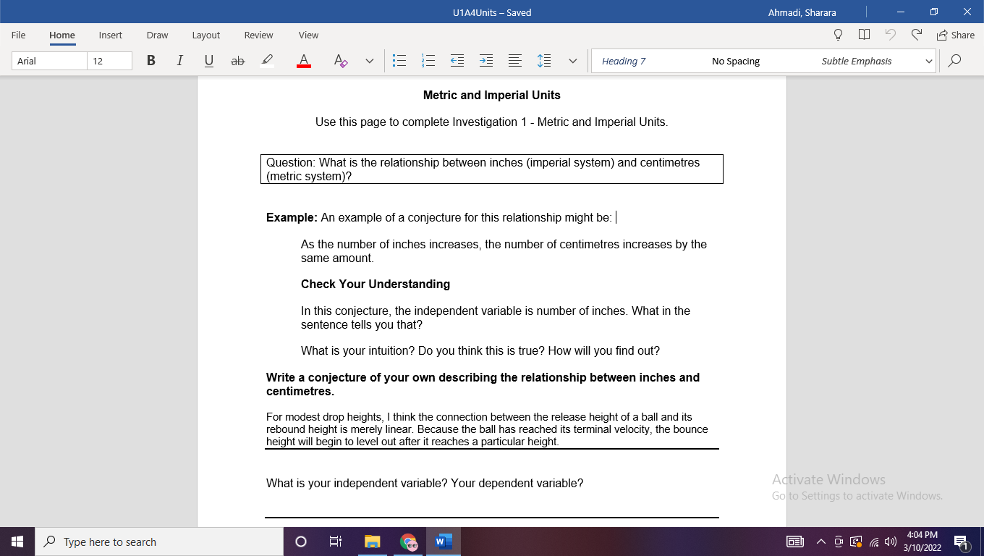Click the Tell Me lightbulb icon
Screen dimensions: 984x556
pyautogui.click(x=839, y=35)
